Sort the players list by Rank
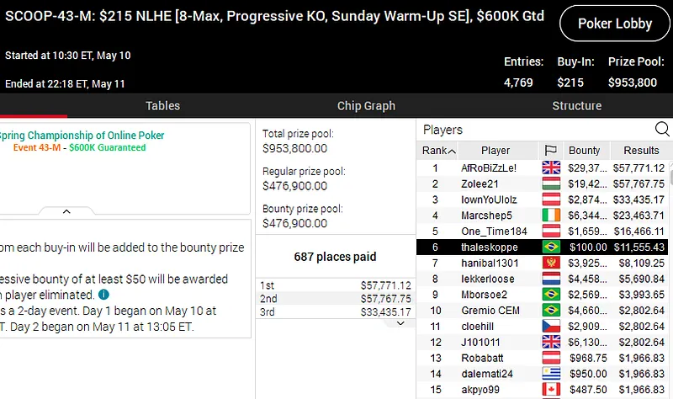 (x=437, y=151)
